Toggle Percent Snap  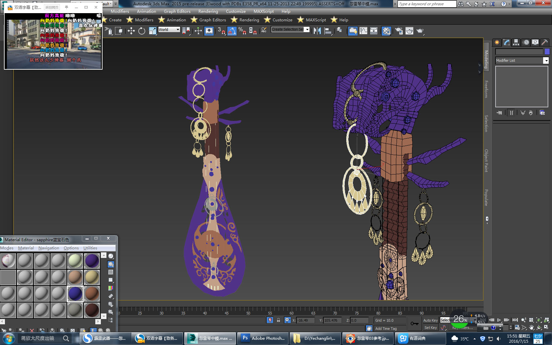(242, 31)
